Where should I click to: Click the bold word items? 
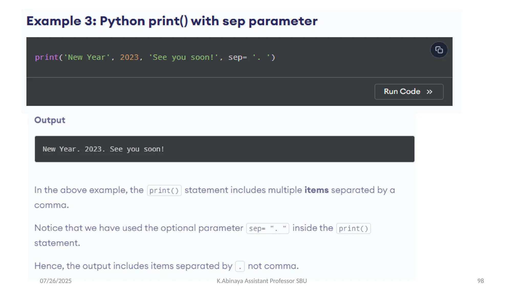(x=316, y=190)
